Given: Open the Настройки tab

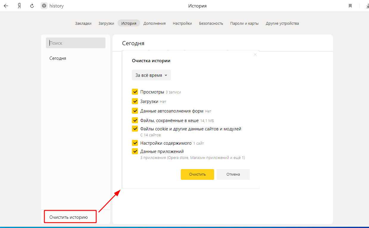Looking at the screenshot, I should (x=182, y=23).
